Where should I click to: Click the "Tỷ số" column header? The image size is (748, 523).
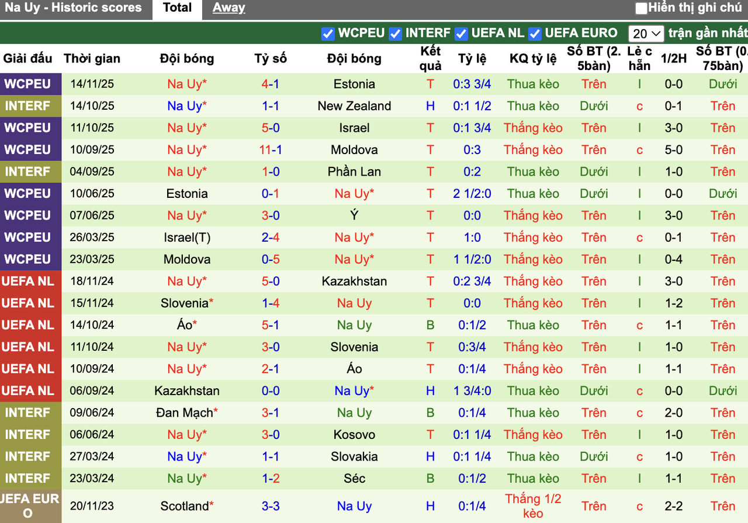[271, 58]
